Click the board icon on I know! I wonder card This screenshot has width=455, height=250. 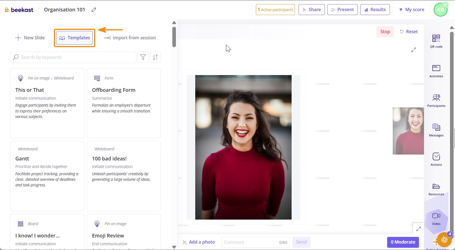pos(20,224)
